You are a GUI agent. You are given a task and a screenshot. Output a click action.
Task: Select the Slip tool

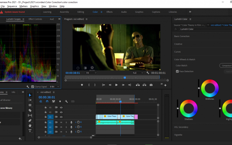tap(30, 115)
